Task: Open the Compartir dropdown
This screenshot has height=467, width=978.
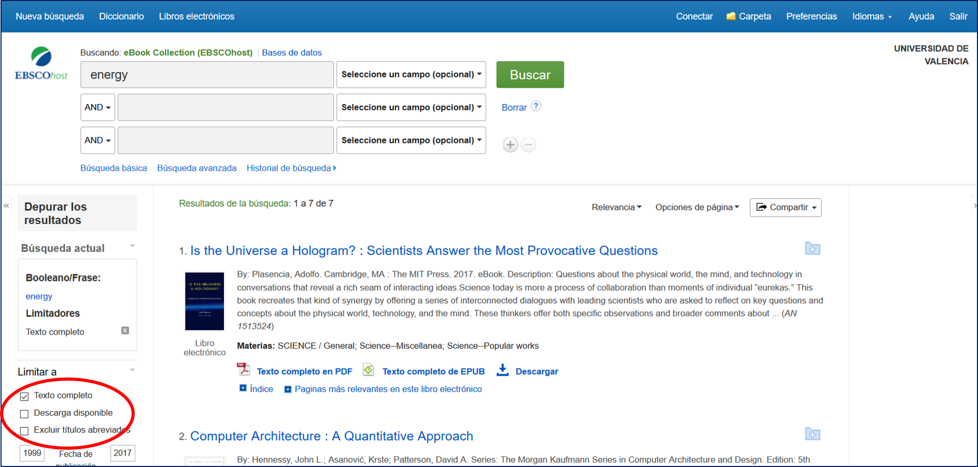Action: pyautogui.click(x=786, y=207)
